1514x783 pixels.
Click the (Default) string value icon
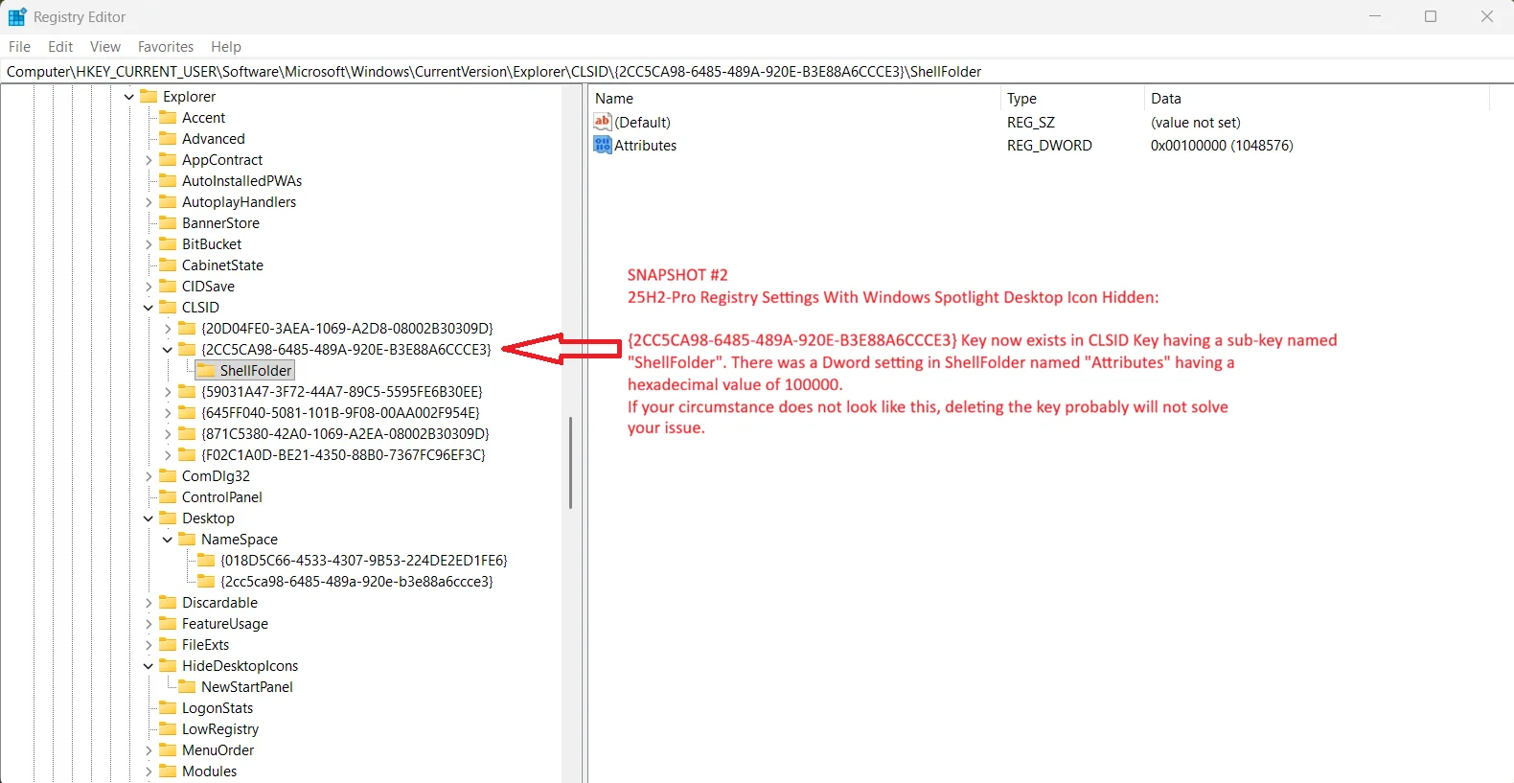[603, 122]
